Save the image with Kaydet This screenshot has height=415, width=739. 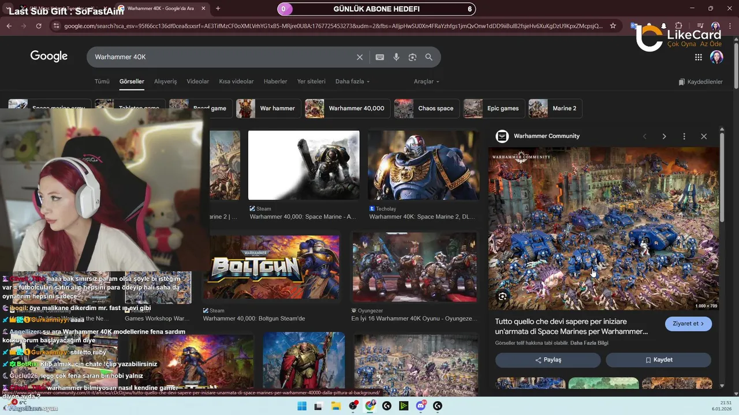(x=658, y=360)
